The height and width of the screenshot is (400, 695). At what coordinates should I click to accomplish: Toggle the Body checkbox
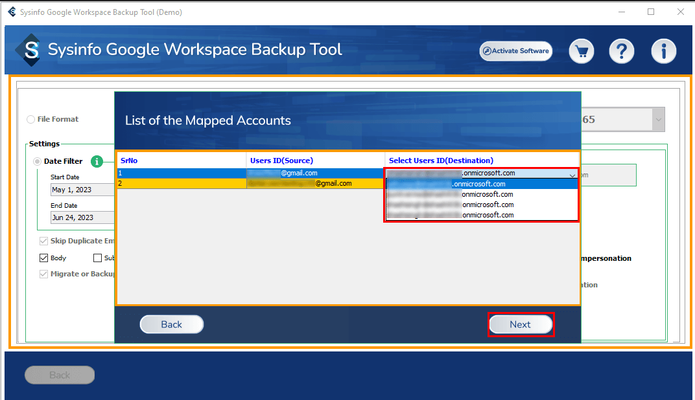[x=44, y=258]
